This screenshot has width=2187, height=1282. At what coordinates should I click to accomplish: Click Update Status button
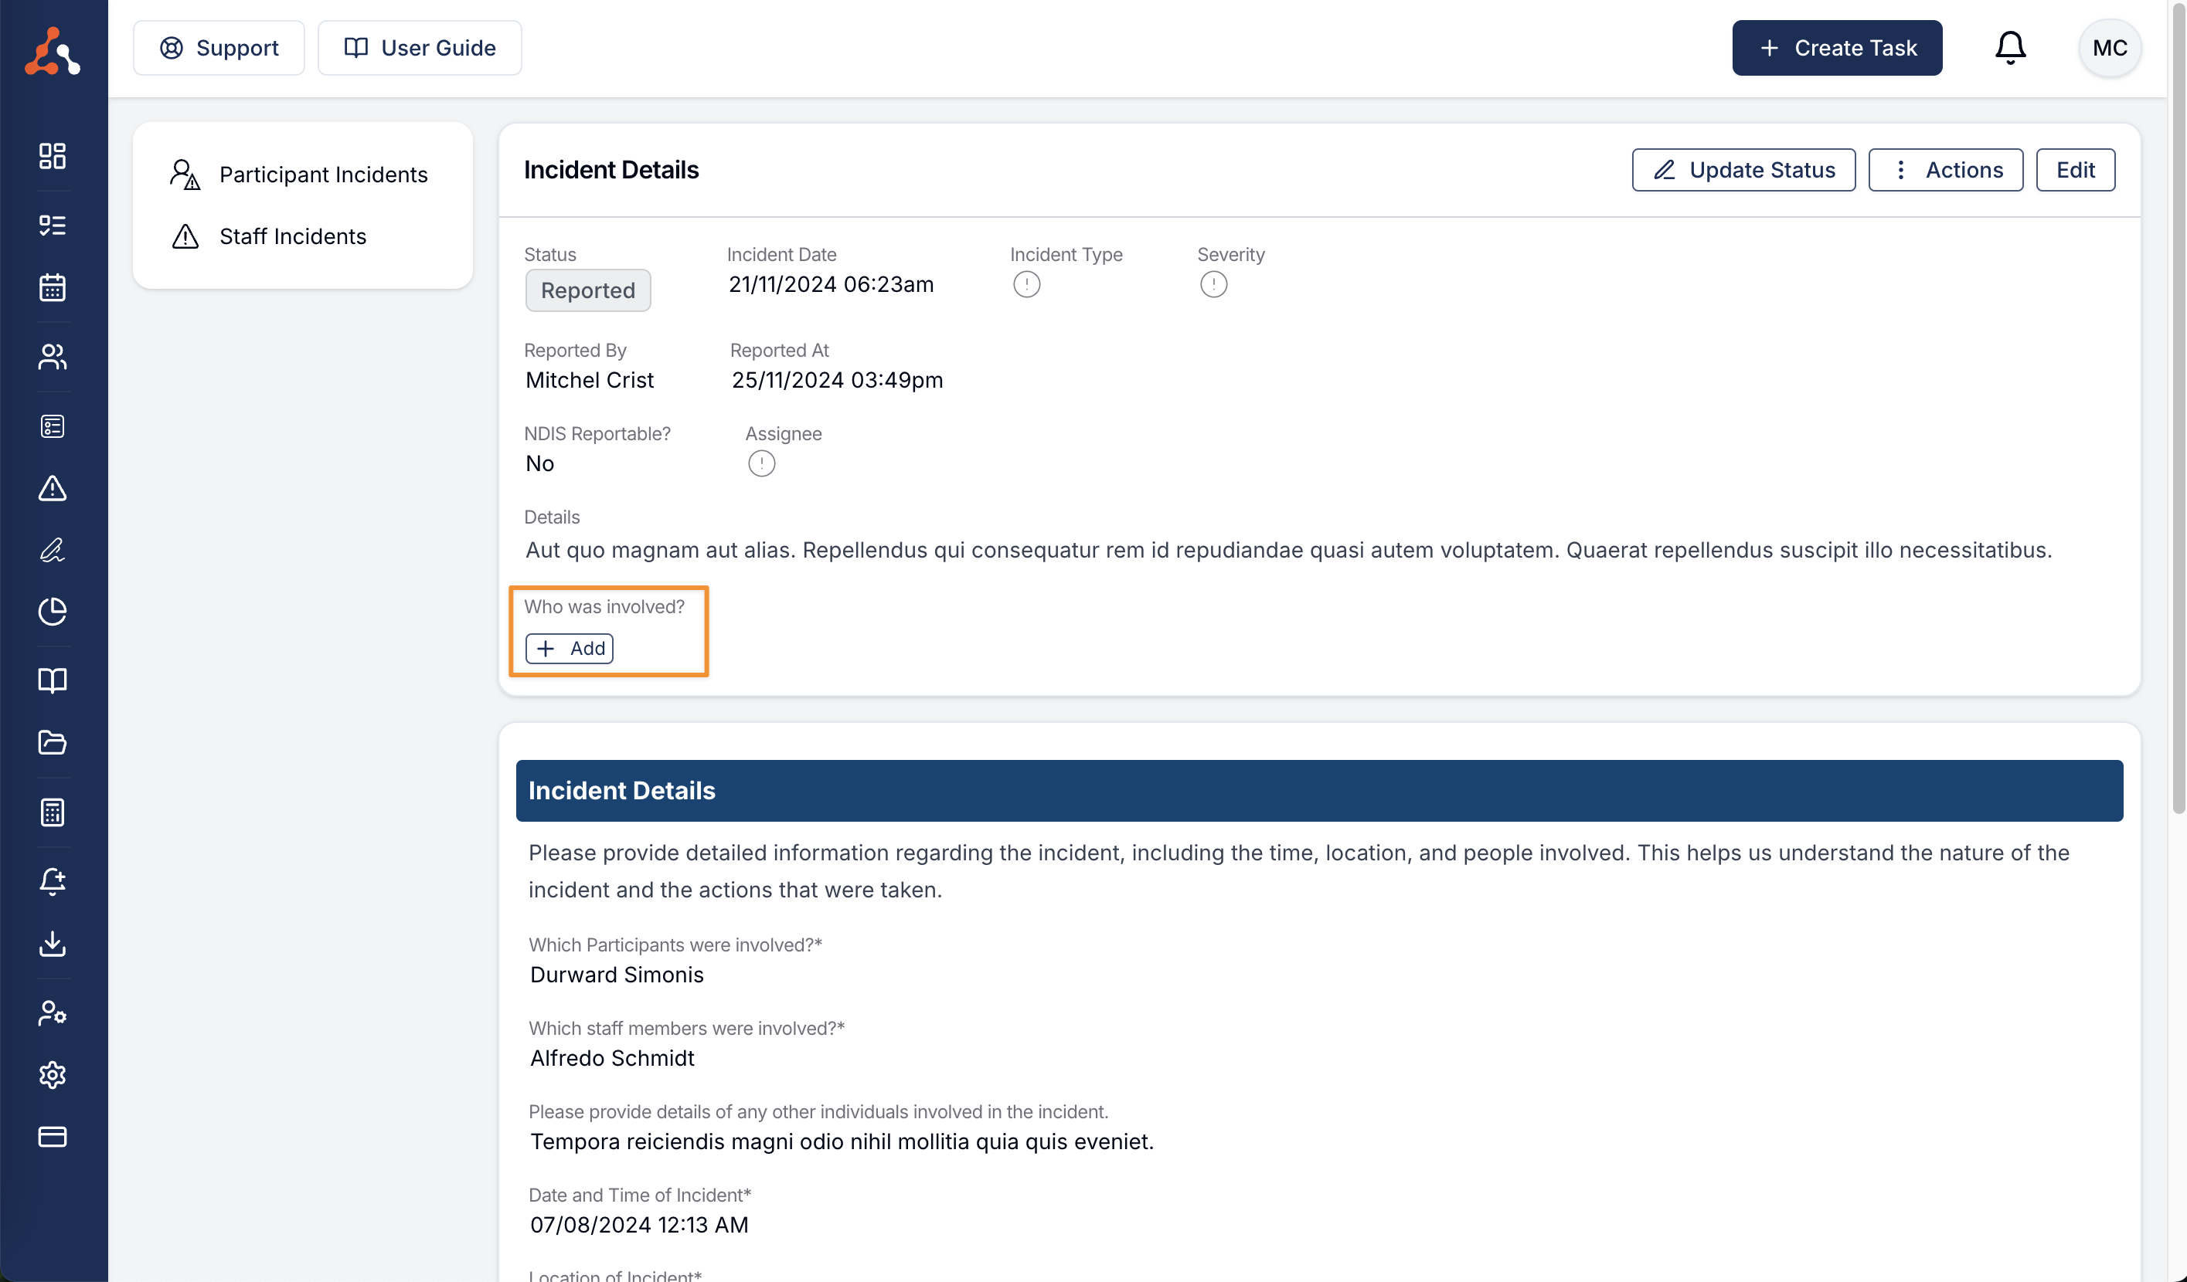(x=1743, y=170)
